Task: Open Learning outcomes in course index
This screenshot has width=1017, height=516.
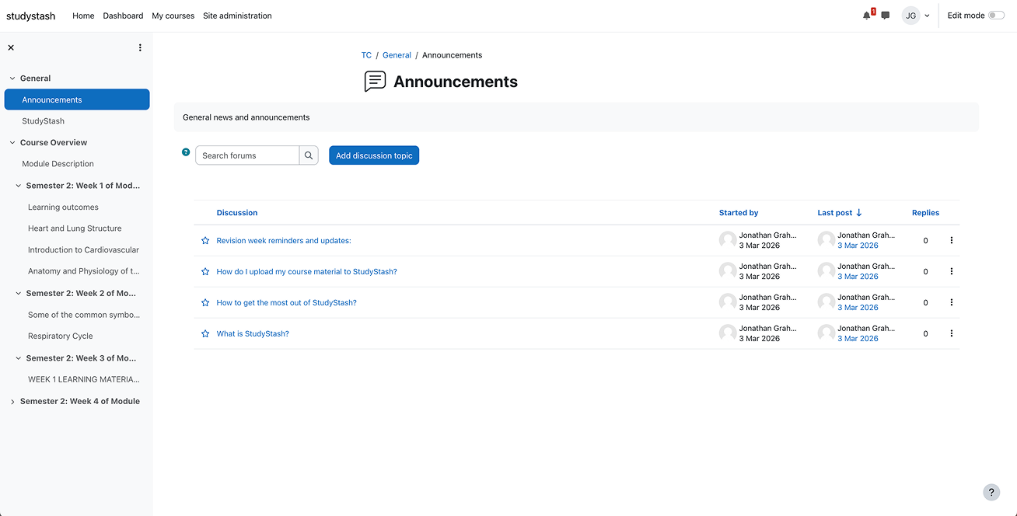Action: 63,207
